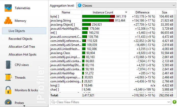The image size is (177, 107).
Task: Click the byte[ ] instance count bar
Action: [x=98, y=16]
